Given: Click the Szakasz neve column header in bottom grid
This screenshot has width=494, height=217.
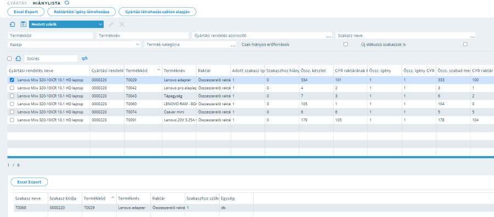Looking at the screenshot, I should pyautogui.click(x=31, y=198).
